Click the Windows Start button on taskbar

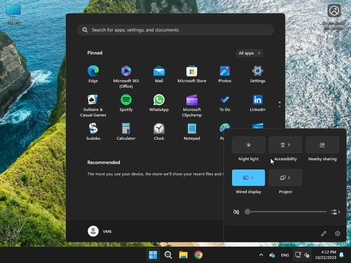[153, 255]
